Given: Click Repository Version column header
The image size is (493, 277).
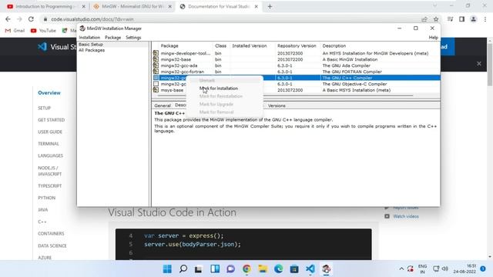Looking at the screenshot, I should pos(297,46).
